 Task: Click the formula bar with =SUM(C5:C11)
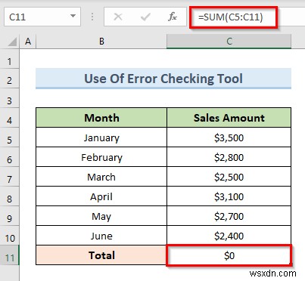pyautogui.click(x=247, y=17)
